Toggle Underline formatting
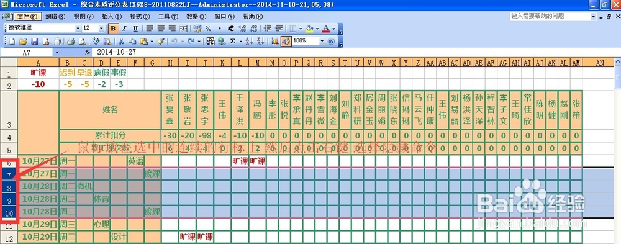The height and width of the screenshot is (244, 621). pos(135,29)
